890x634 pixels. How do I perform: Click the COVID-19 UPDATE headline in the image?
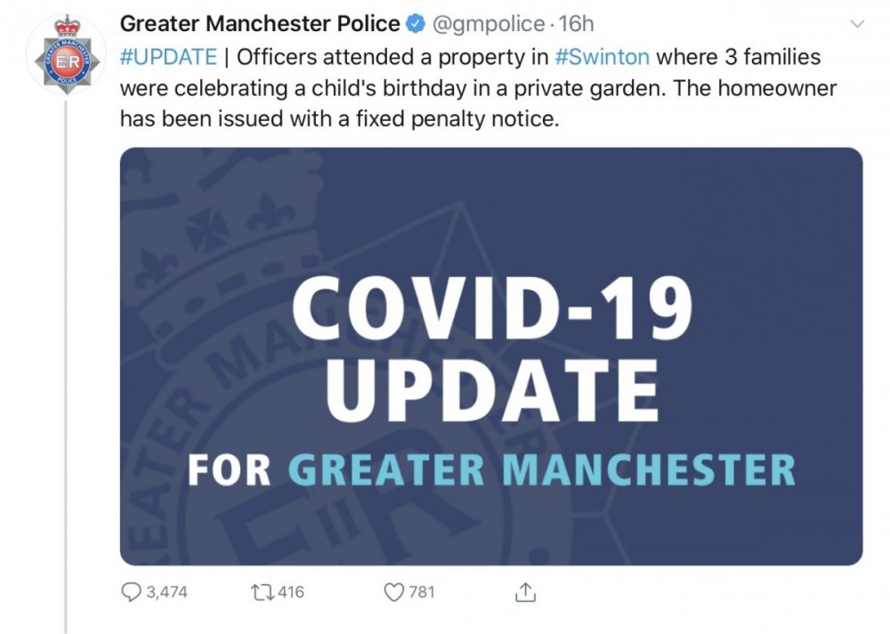(x=491, y=352)
